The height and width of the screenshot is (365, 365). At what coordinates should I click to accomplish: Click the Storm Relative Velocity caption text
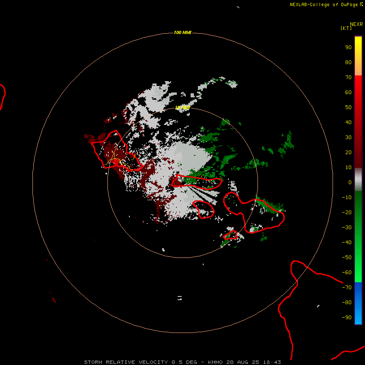pos(182,362)
